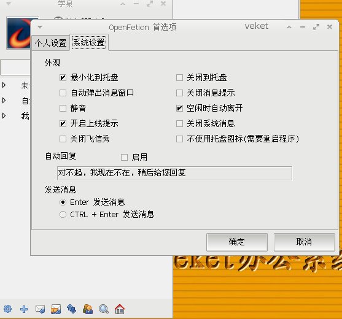This screenshot has width=342, height=319.
Task: Enable 不使用托盘图标 checkbox
Action: (179, 139)
